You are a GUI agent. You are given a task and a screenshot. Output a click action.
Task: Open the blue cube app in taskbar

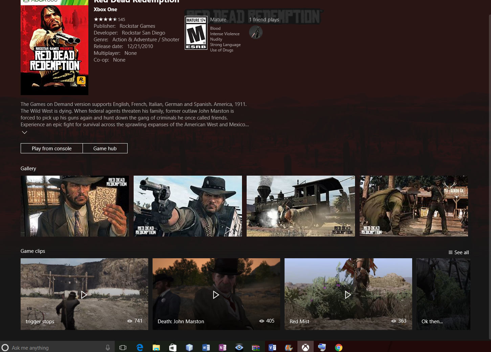coord(189,348)
